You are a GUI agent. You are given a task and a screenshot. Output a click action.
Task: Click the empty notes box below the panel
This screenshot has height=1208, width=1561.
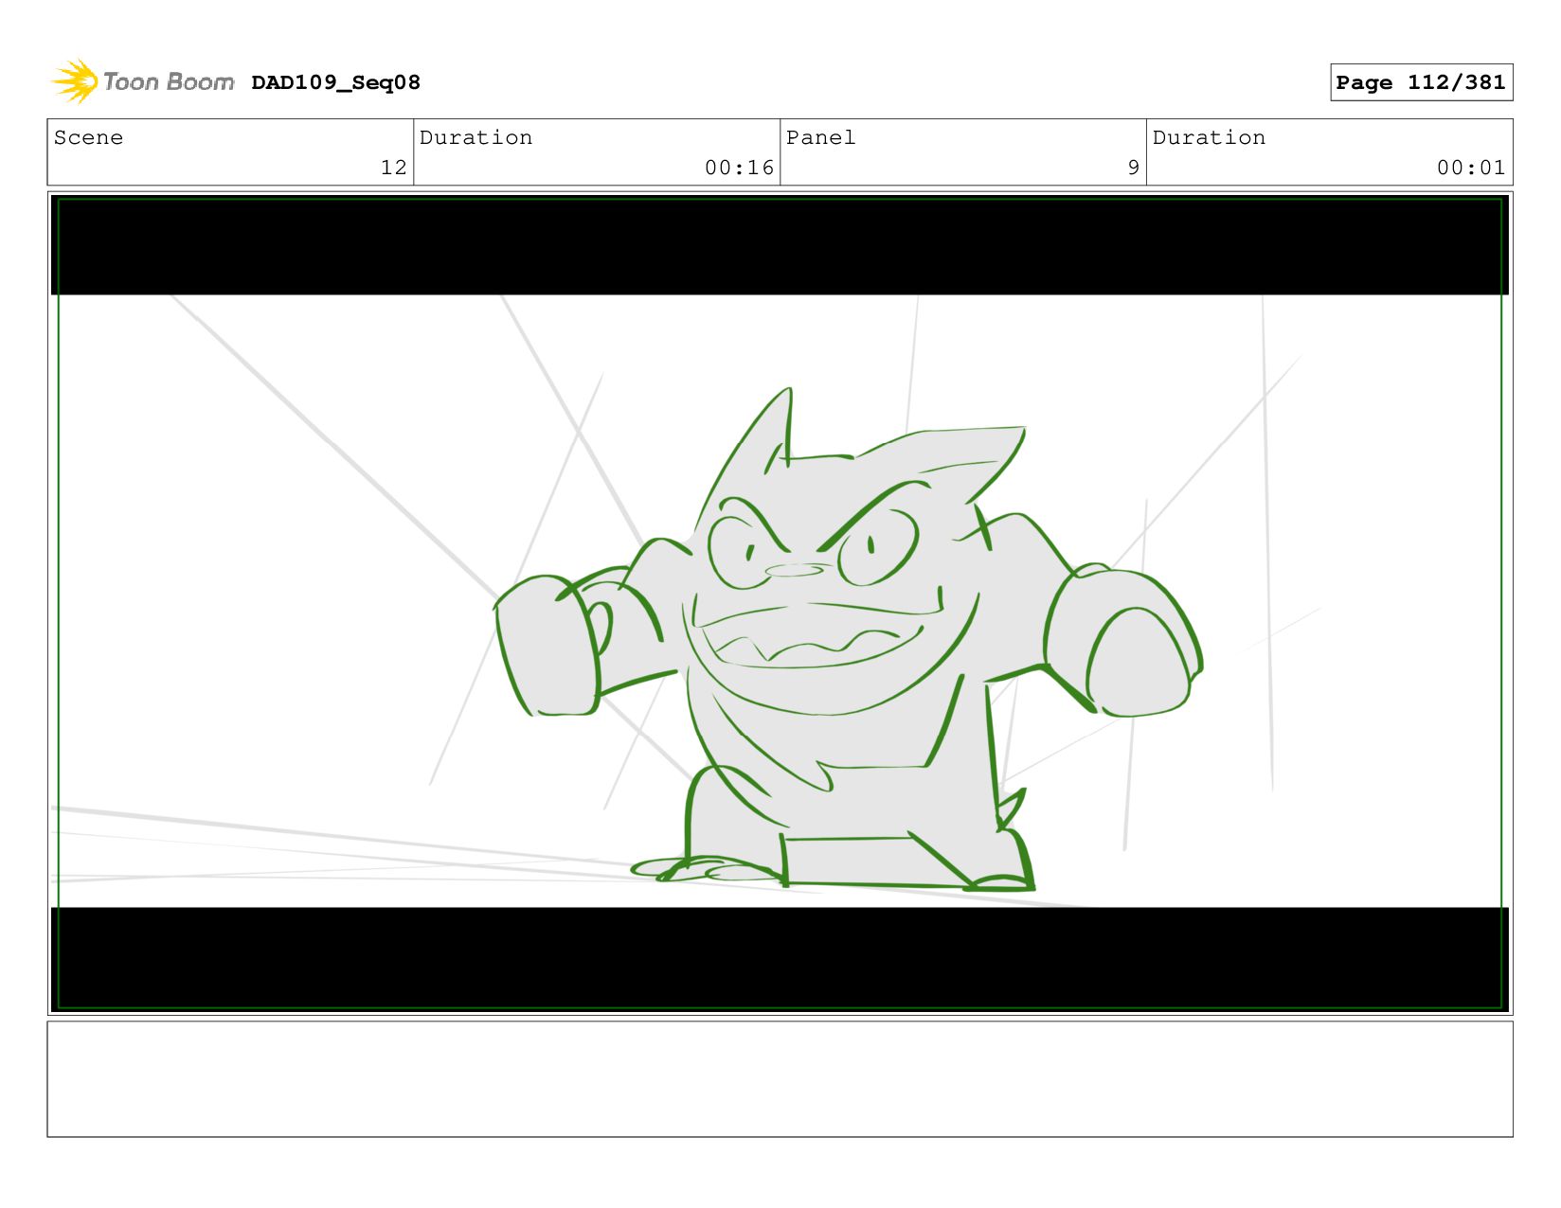[x=780, y=1078]
